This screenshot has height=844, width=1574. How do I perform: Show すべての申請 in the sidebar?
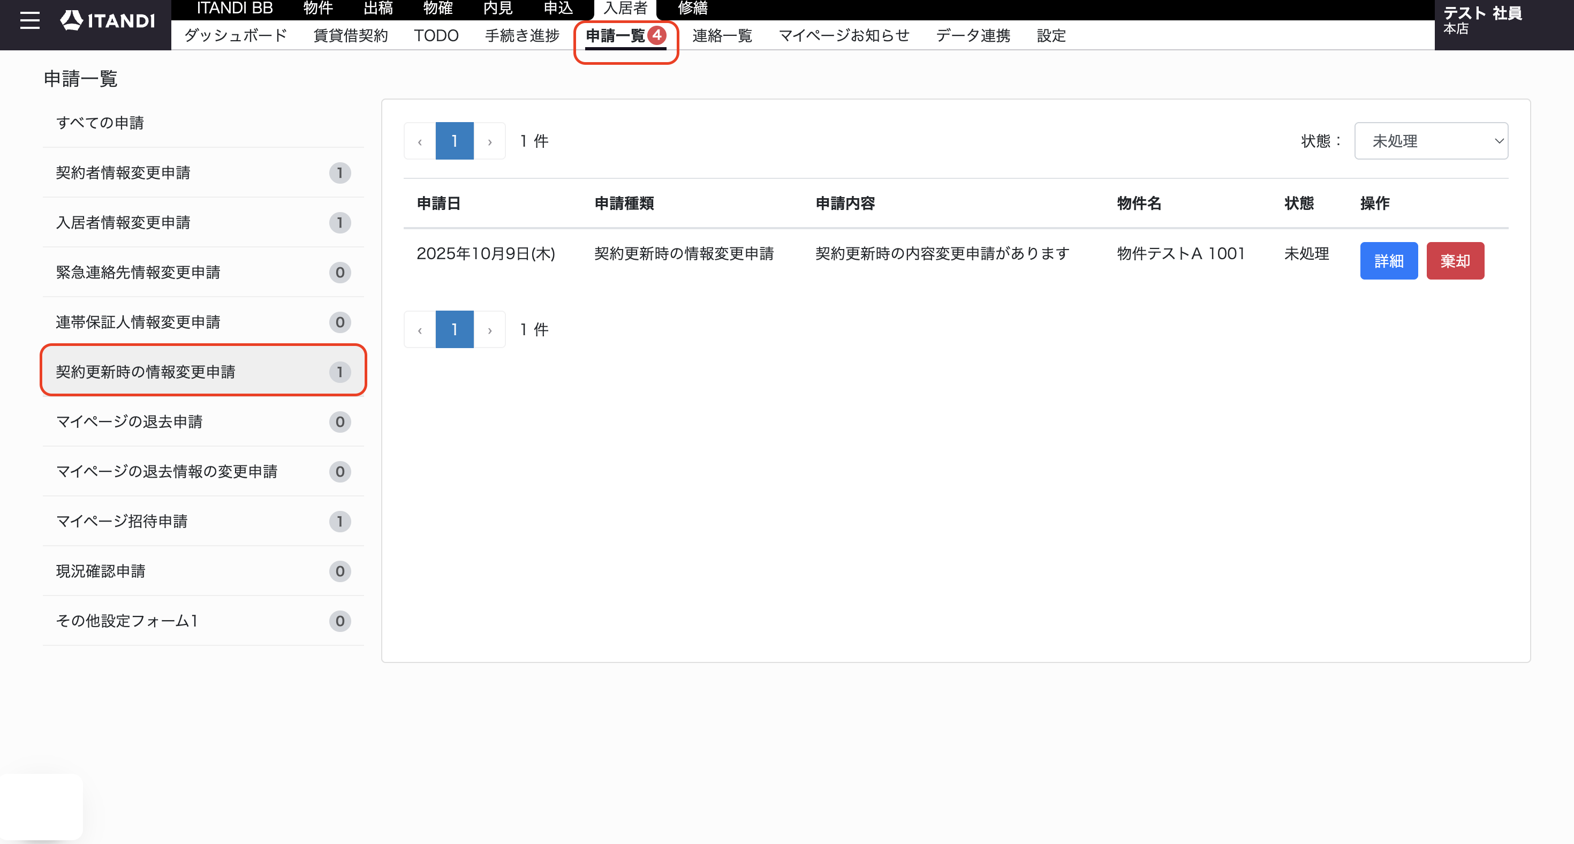click(203, 123)
